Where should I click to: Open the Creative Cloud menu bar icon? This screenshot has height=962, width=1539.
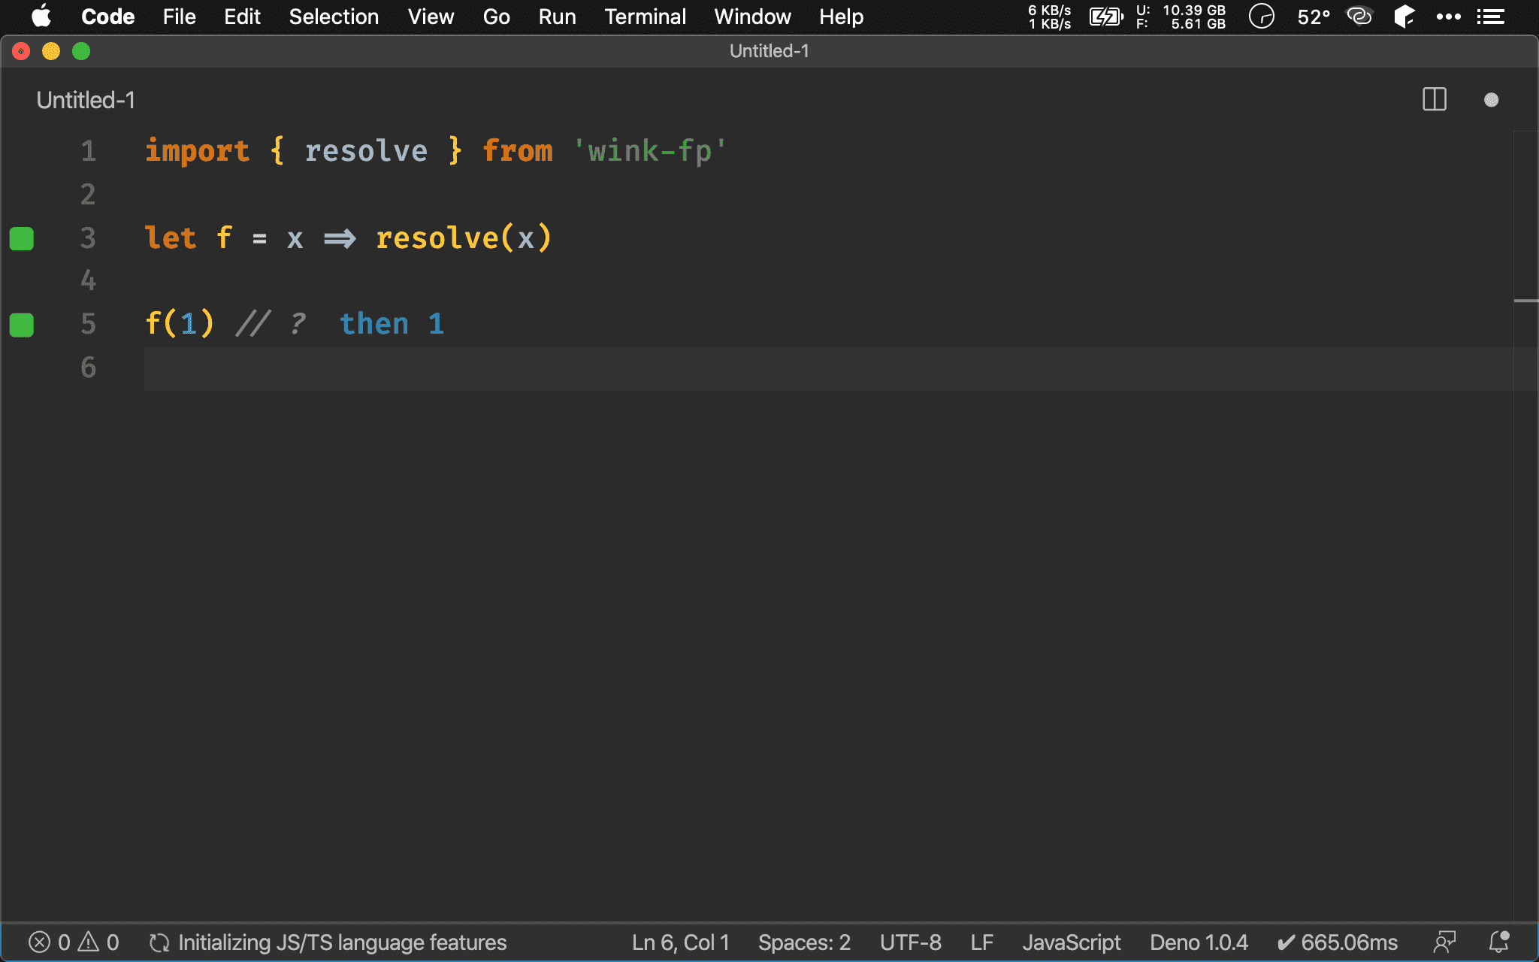coord(1359,17)
